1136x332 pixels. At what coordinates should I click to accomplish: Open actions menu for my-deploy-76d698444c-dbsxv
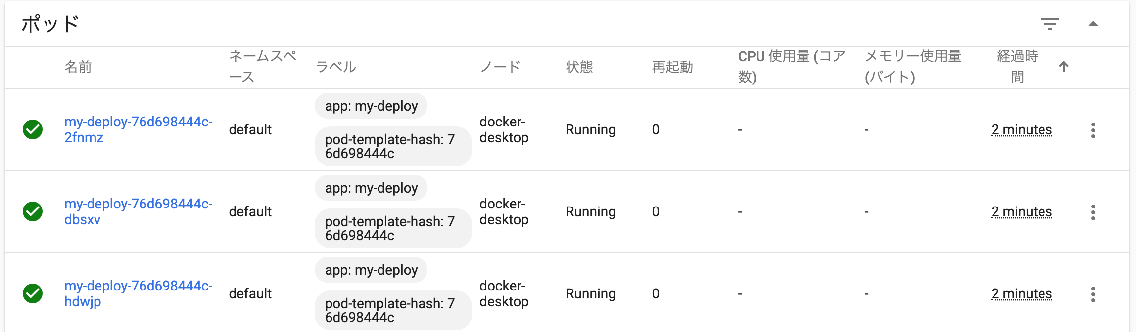click(x=1093, y=212)
